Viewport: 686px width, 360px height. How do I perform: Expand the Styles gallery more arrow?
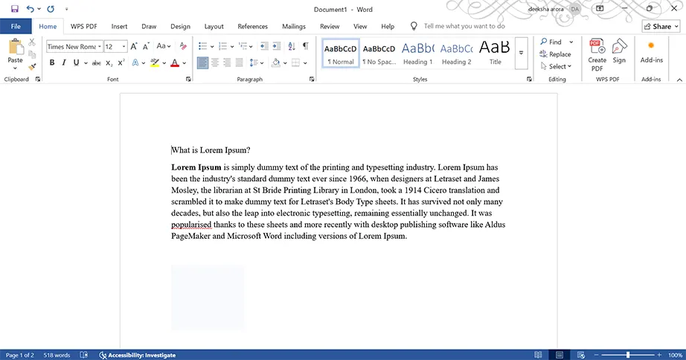pyautogui.click(x=521, y=54)
